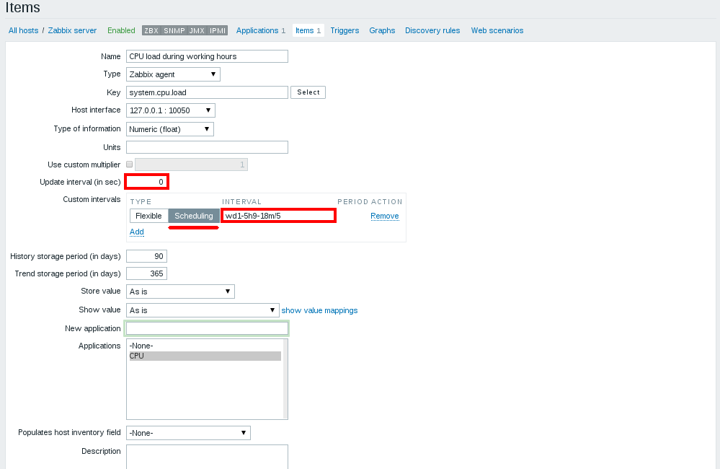The height and width of the screenshot is (469, 720).
Task: Click the SNMP availability badge
Action: point(174,30)
